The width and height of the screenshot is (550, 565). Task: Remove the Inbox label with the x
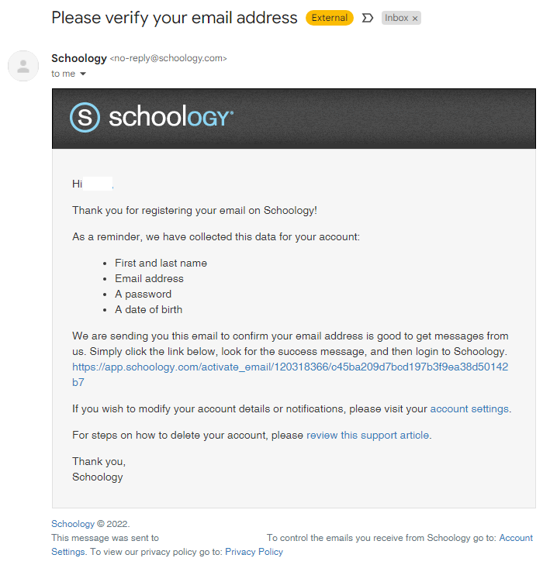coord(415,19)
